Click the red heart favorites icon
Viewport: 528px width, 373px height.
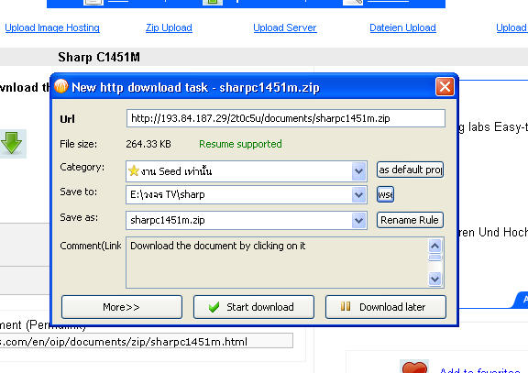tap(414, 367)
